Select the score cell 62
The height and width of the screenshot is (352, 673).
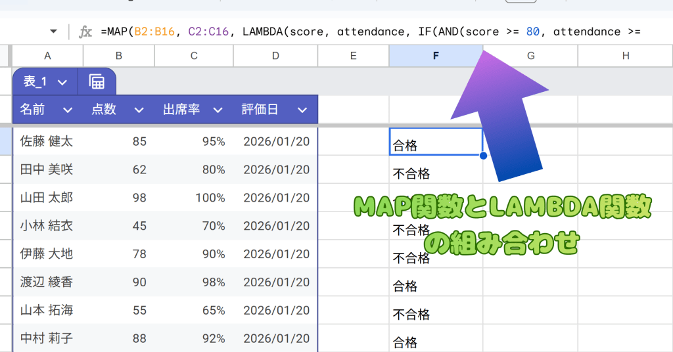coord(119,170)
